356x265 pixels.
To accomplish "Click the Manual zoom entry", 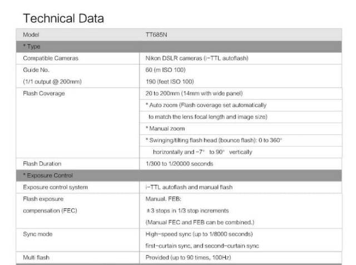I will [x=165, y=129].
